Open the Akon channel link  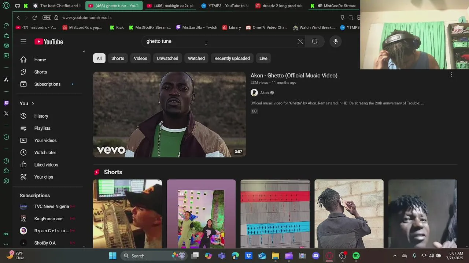click(x=265, y=93)
